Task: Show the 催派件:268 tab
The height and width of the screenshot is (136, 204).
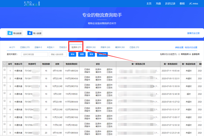Action: [x=120, y=47]
